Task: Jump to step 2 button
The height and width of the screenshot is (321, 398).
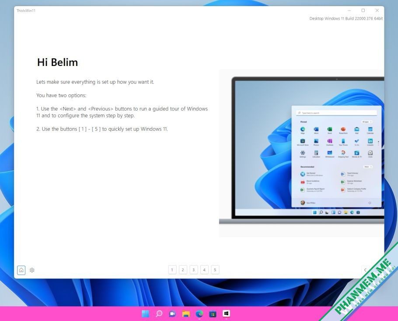Action: click(183, 270)
